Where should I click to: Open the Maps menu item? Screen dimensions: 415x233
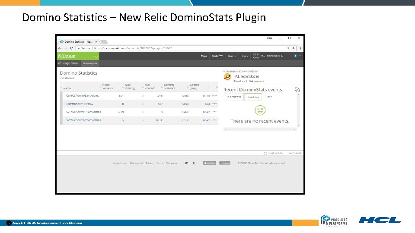[x=204, y=56]
